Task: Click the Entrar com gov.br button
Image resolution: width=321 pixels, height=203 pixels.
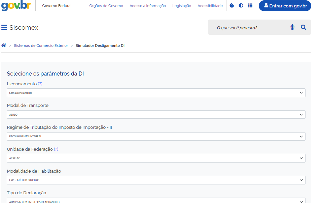Action: point(285,6)
